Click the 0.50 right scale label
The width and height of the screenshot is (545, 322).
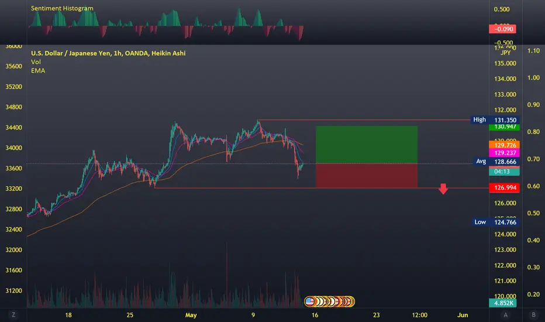click(533, 213)
